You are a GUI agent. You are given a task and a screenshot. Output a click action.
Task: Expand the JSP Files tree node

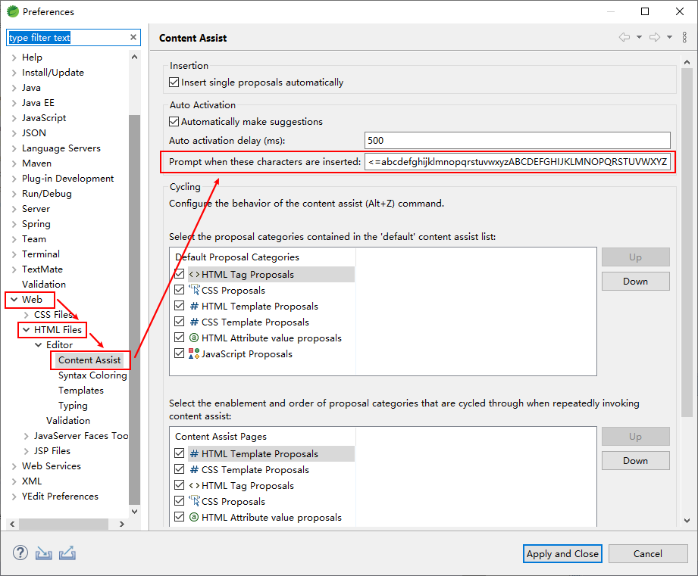(x=27, y=451)
